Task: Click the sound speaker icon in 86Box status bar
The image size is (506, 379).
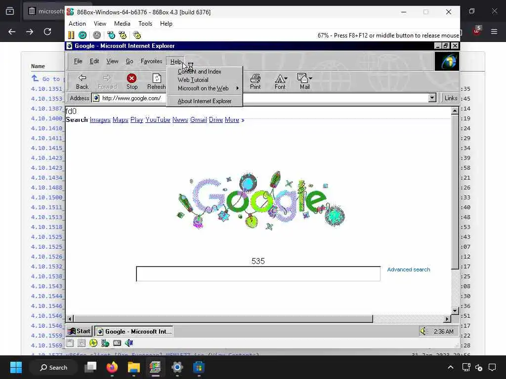Action: [129, 343]
